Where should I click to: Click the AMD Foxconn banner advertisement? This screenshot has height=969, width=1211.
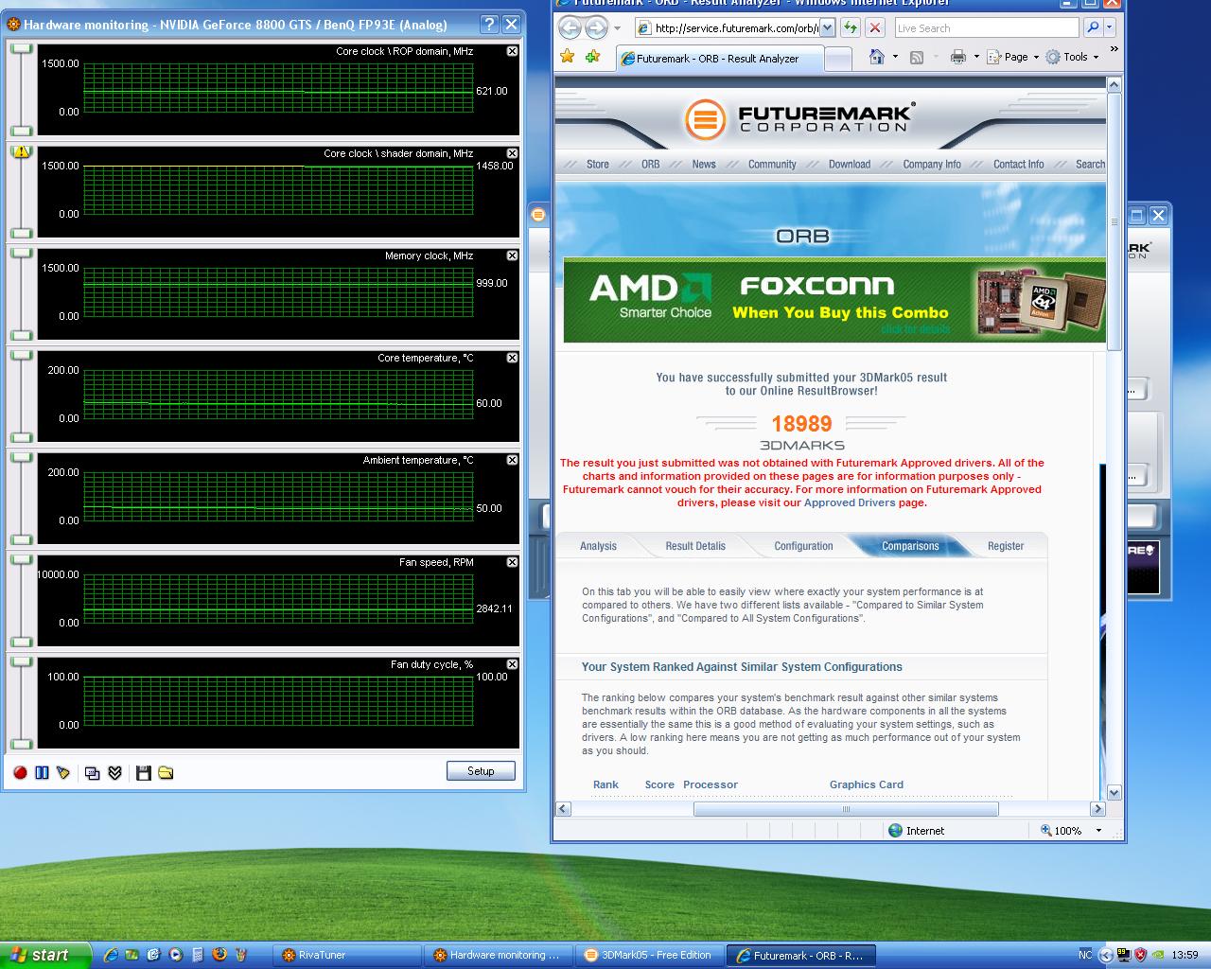click(834, 300)
